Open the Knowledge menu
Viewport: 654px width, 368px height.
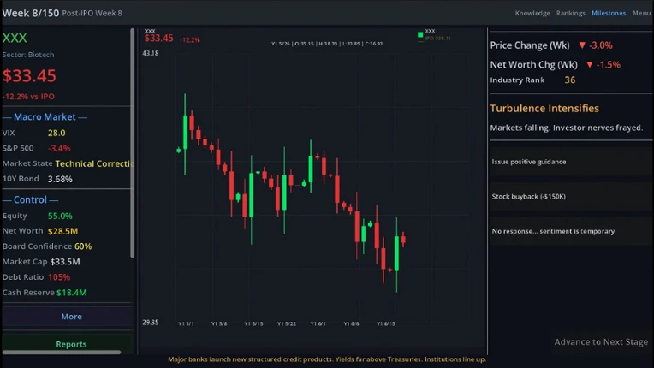coord(532,13)
